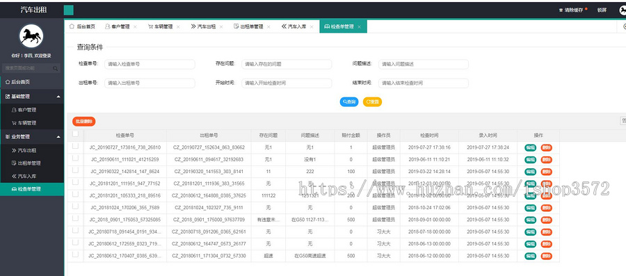Click 编辑 for row JC_20190611_111021_41215259
This screenshot has height=276, width=626.
pos(530,159)
